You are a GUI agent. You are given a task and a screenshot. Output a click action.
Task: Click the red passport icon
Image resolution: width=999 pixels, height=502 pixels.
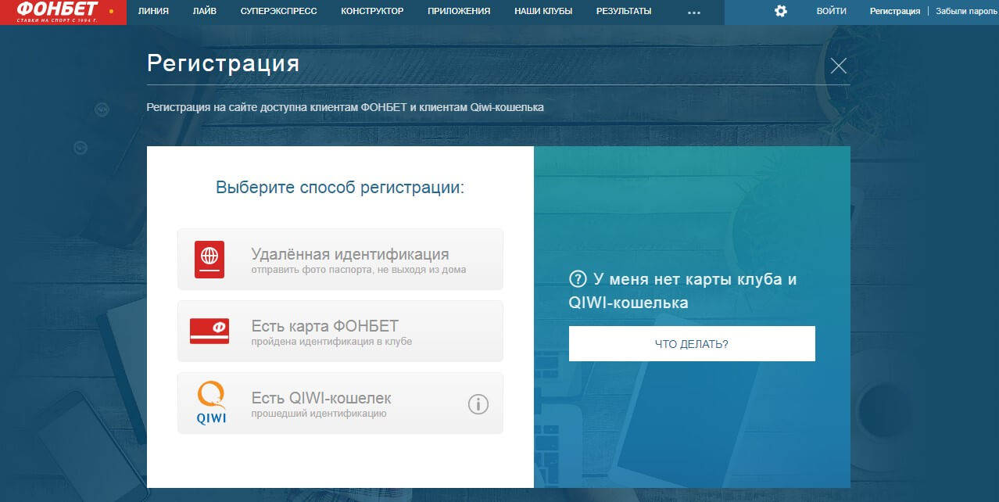click(x=209, y=260)
